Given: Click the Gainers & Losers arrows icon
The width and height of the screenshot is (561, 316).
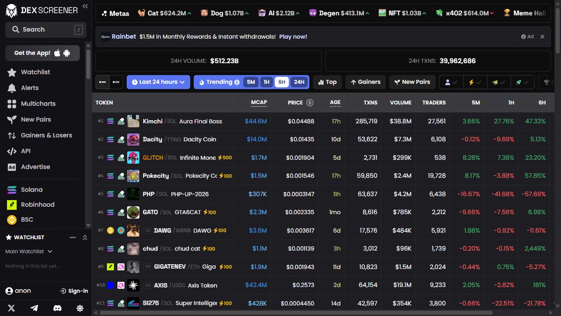Looking at the screenshot, I should [12, 135].
